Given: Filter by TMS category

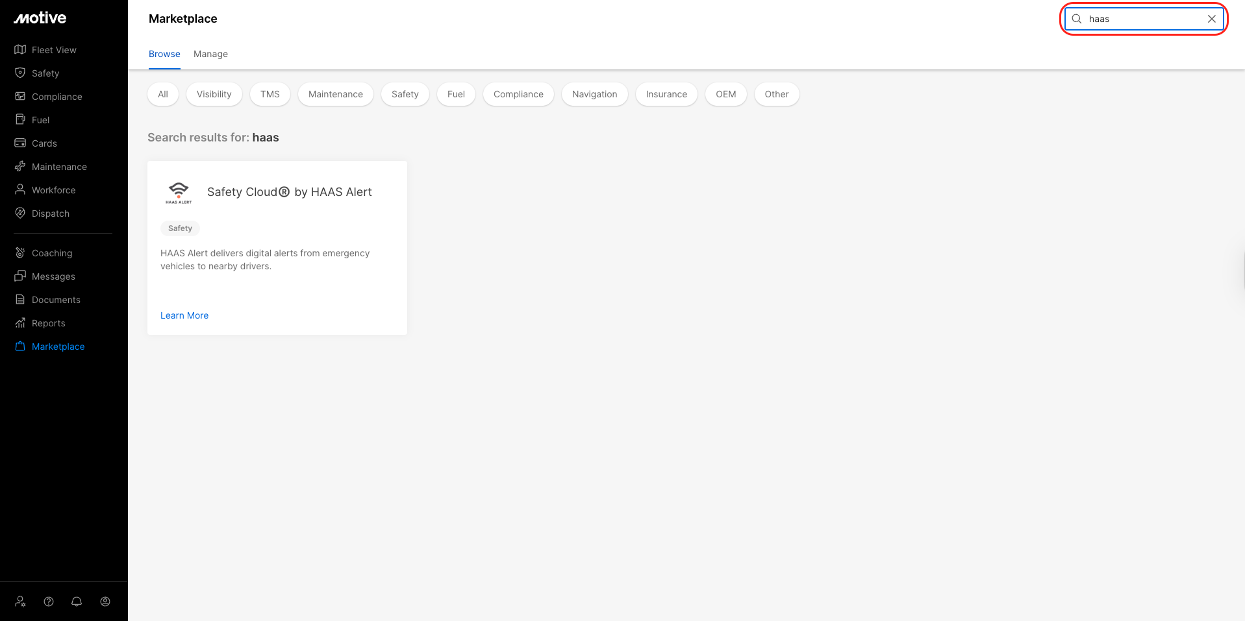Looking at the screenshot, I should pos(270,94).
